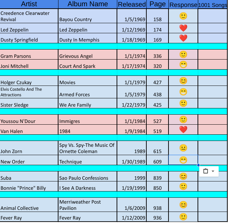
Task: Select the Artist column header
Action: [x=29, y=4]
